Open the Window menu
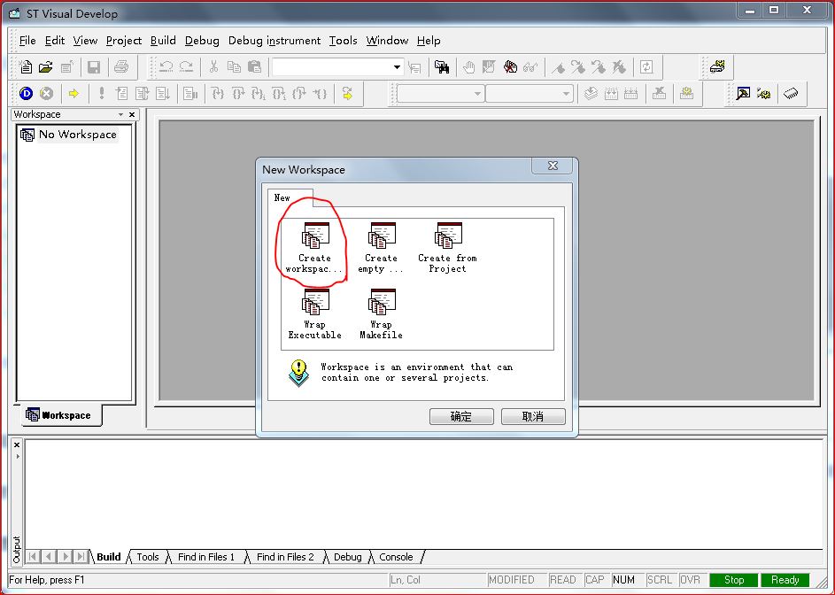Viewport: 835px width, 595px height. point(387,41)
